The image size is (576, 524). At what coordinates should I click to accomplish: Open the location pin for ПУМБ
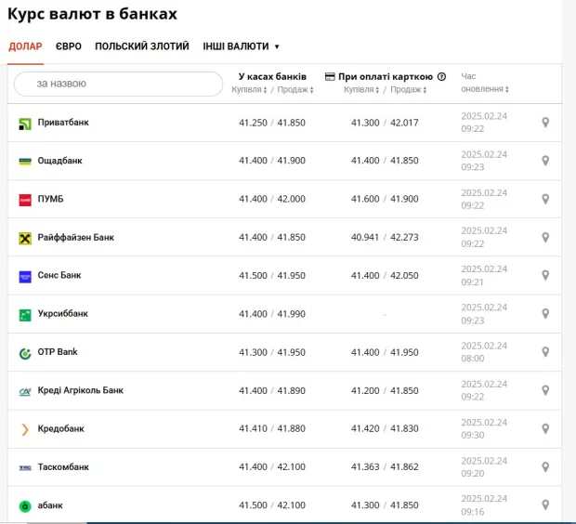pyautogui.click(x=545, y=199)
